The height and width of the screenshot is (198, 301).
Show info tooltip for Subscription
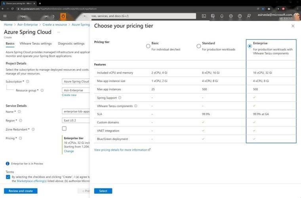[28, 81]
